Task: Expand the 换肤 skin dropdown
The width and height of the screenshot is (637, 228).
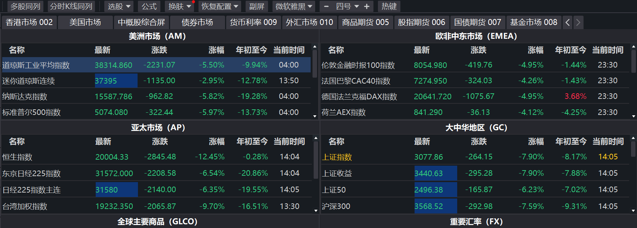Action: [179, 6]
